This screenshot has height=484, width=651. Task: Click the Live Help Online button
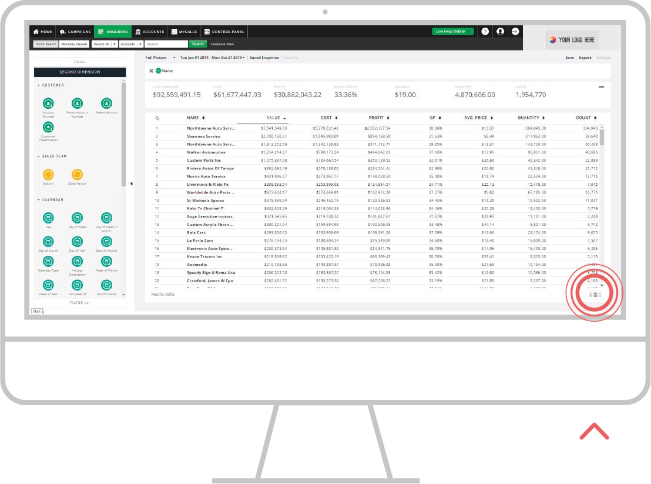[x=452, y=32]
